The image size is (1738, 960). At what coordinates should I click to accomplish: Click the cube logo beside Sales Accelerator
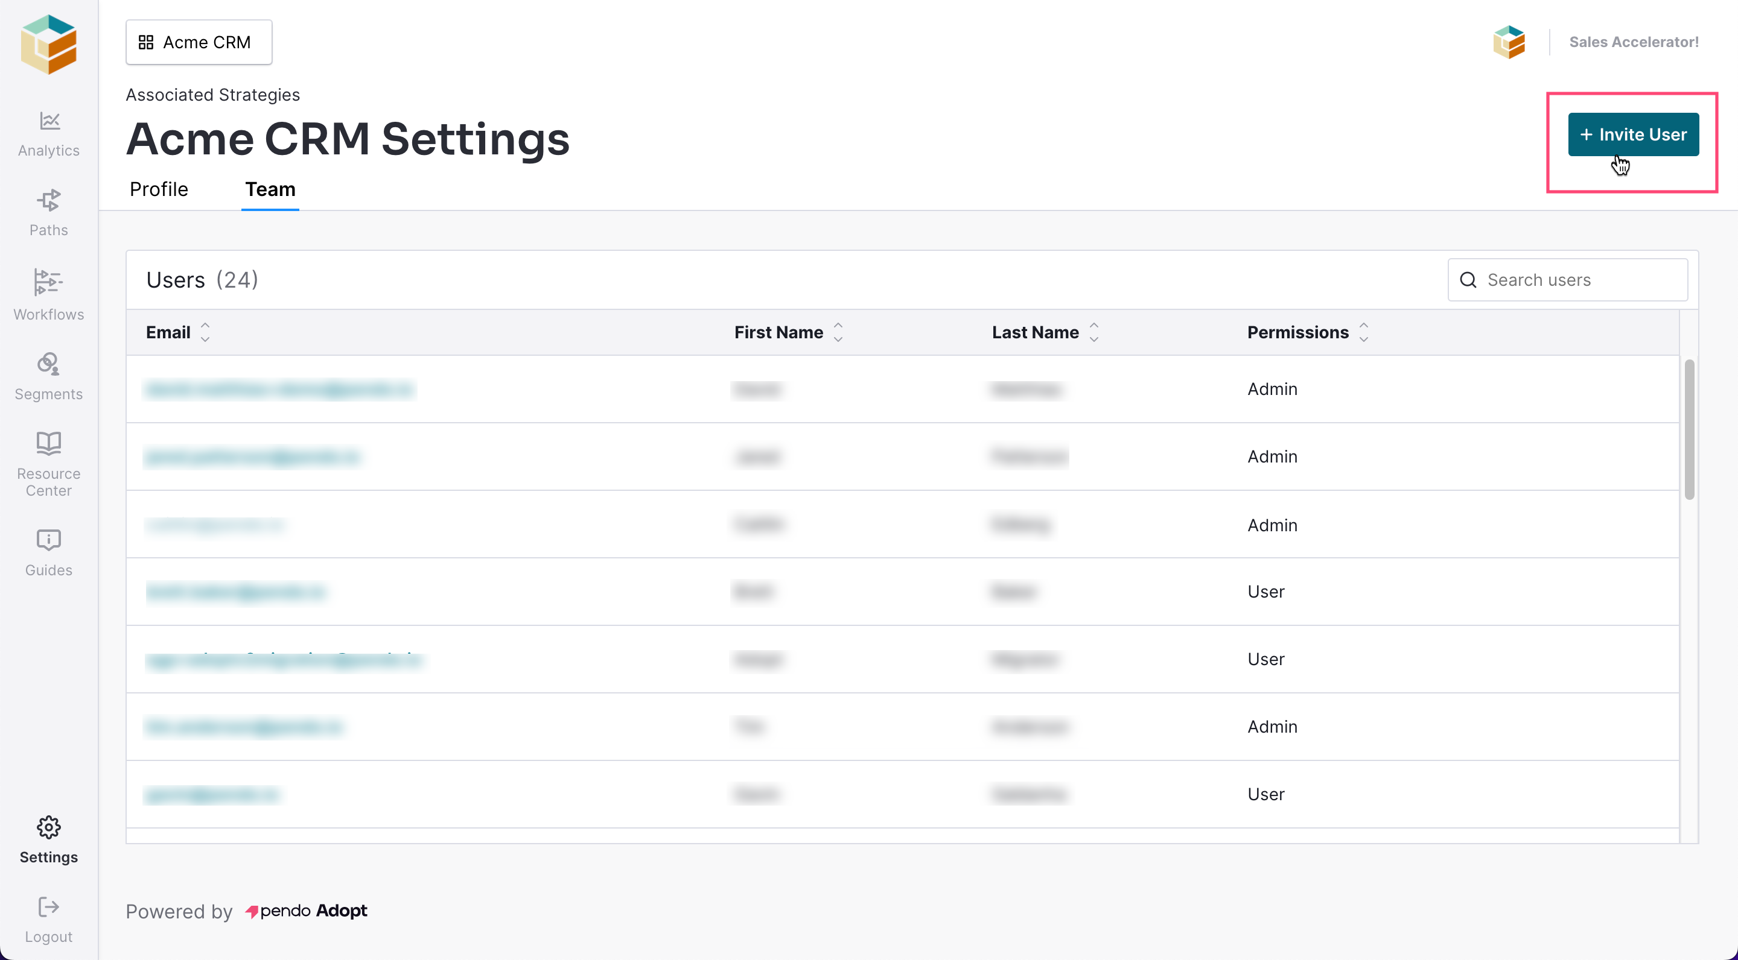[x=1509, y=42]
